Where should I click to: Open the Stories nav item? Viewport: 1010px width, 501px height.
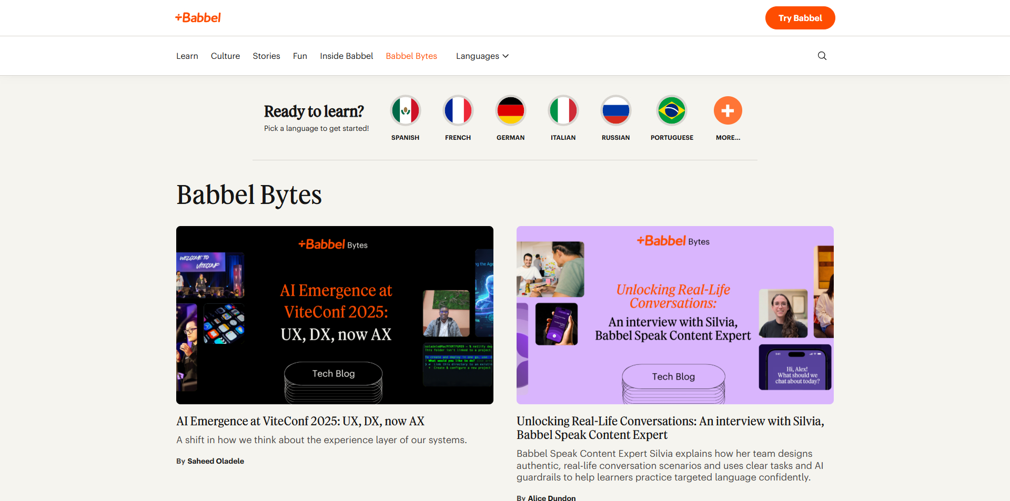[266, 56]
